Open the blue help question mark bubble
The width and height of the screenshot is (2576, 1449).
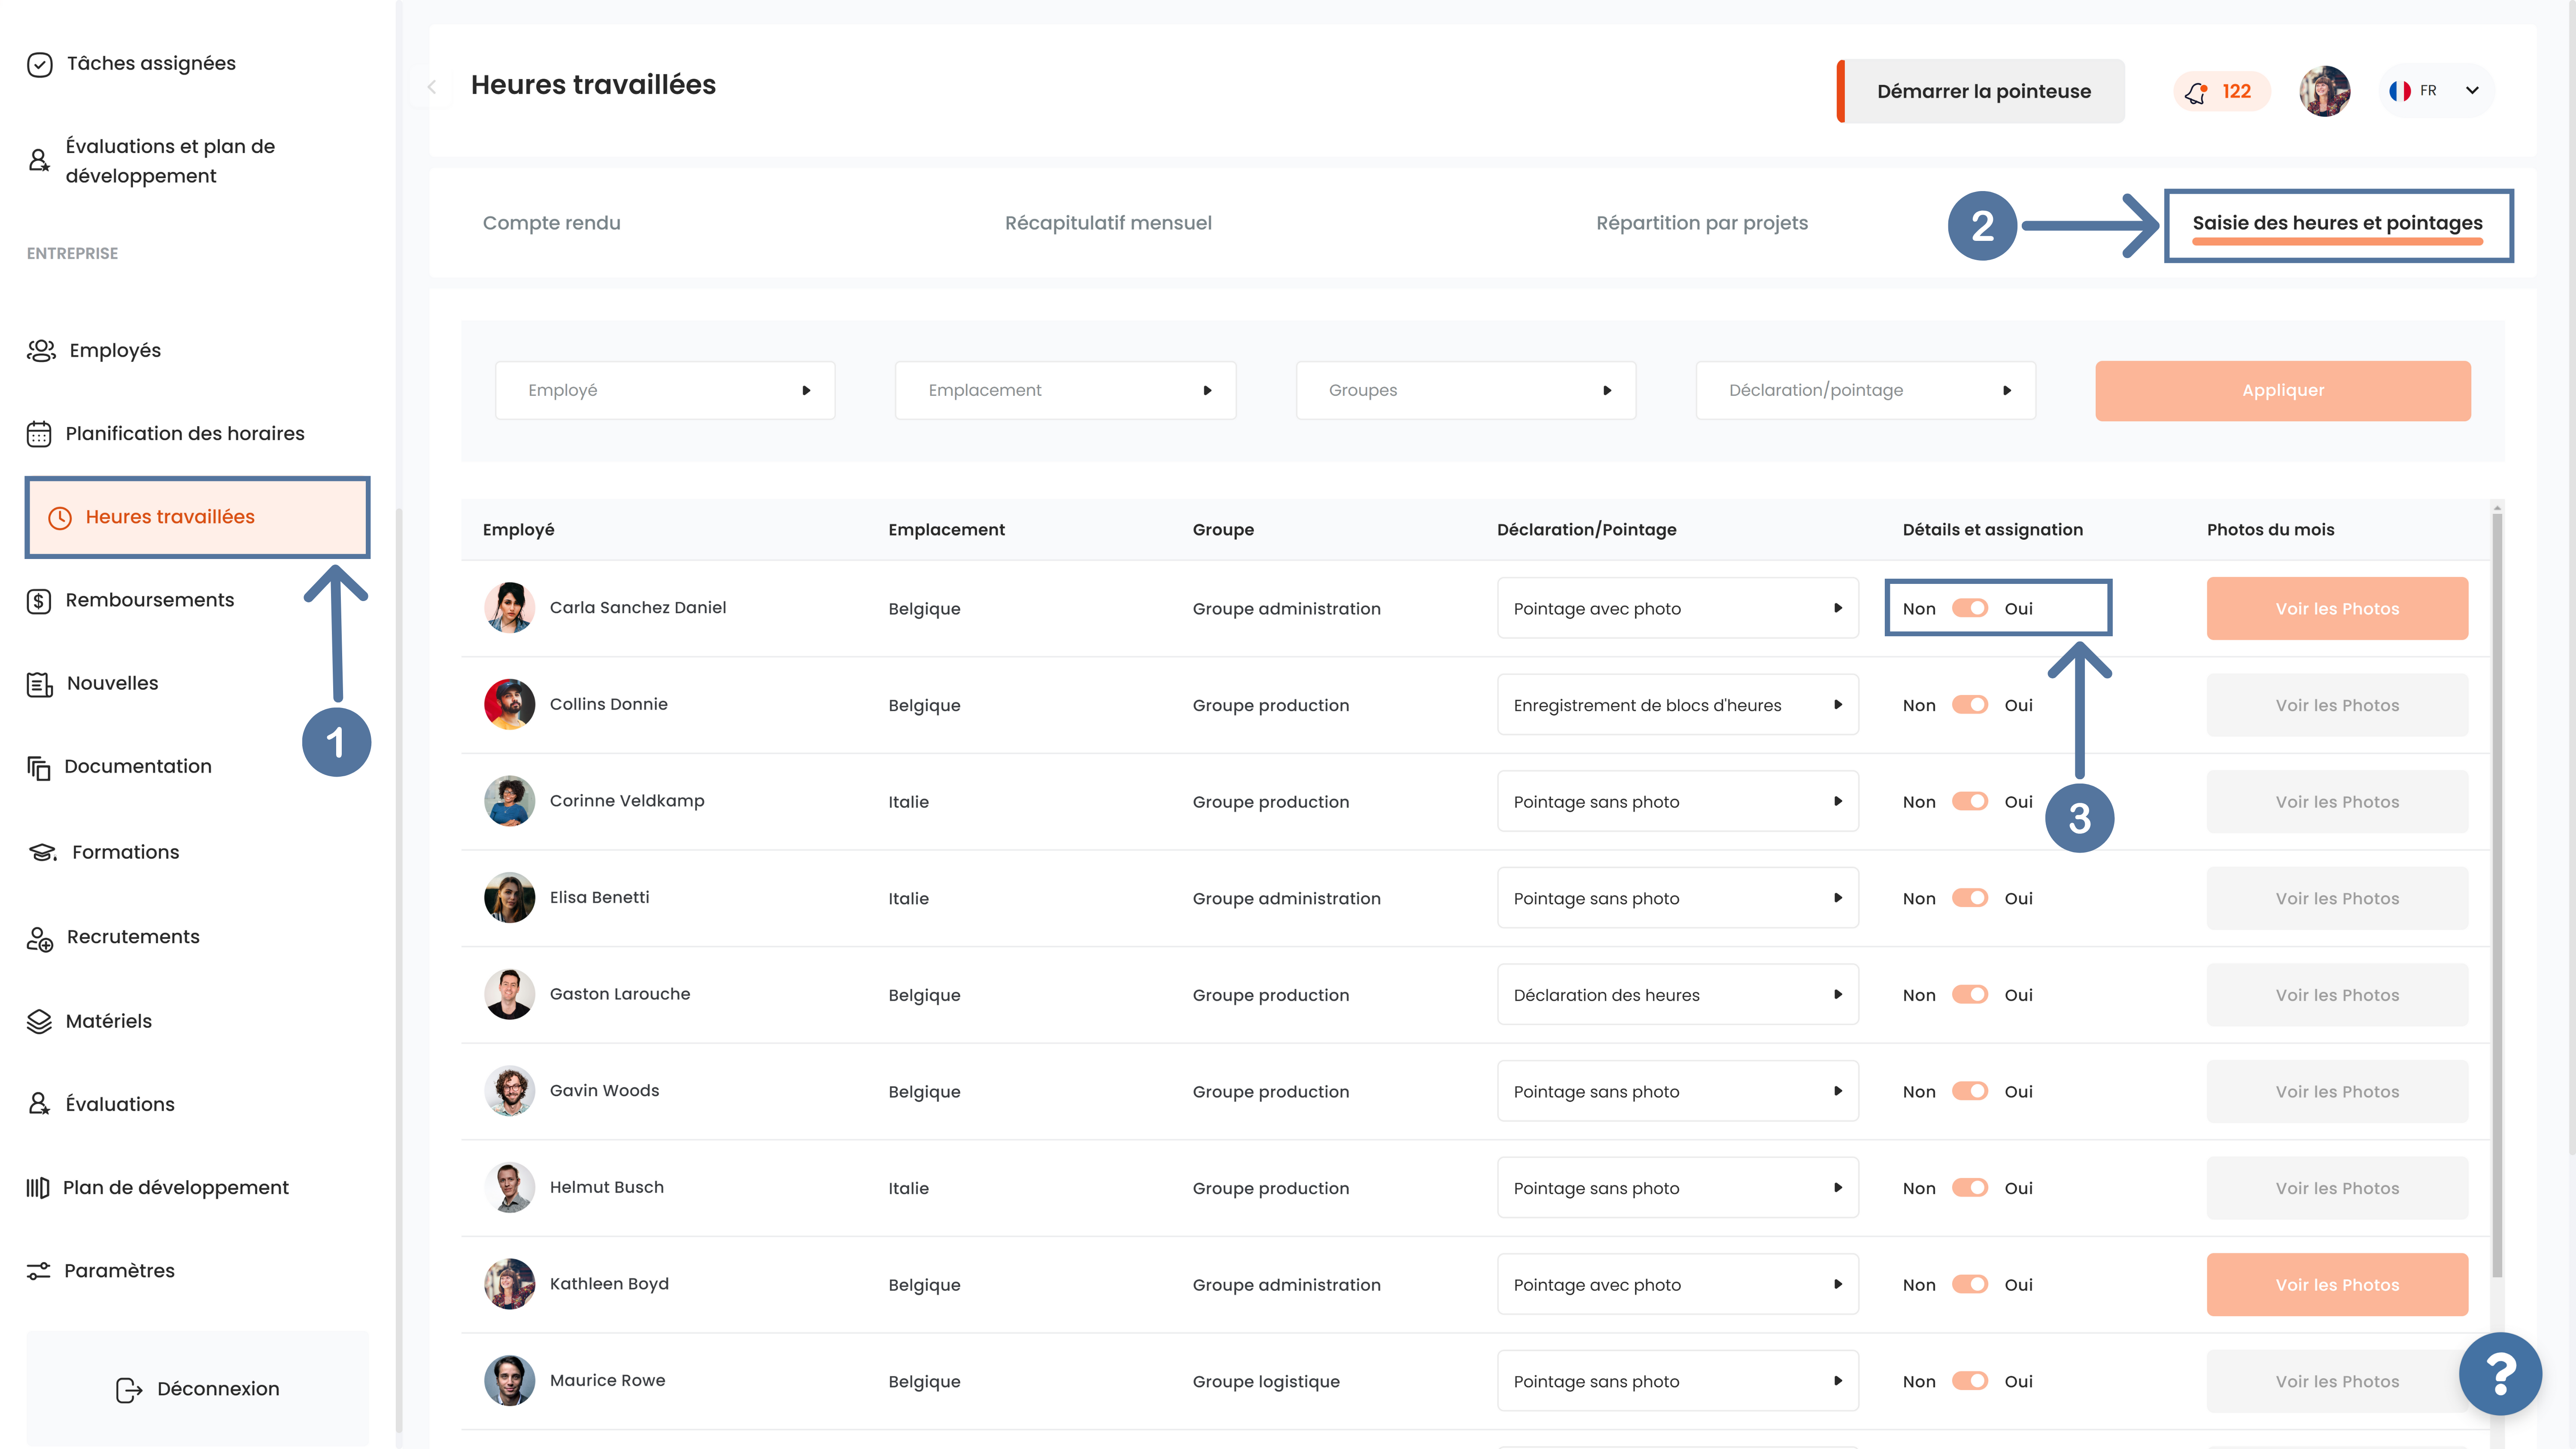point(2500,1374)
